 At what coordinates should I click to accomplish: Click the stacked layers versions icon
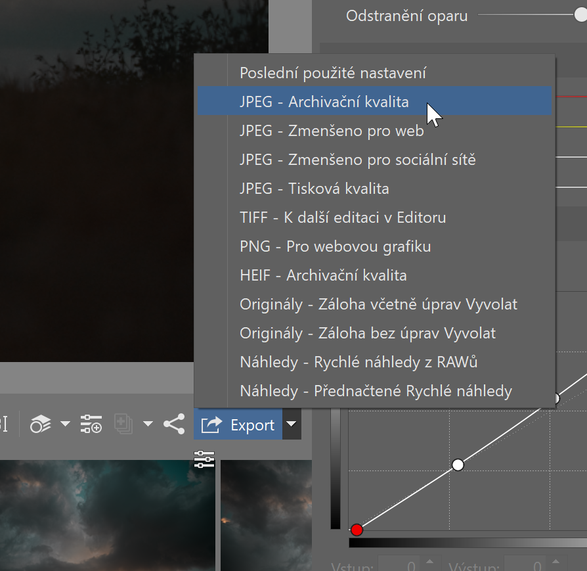click(x=41, y=424)
